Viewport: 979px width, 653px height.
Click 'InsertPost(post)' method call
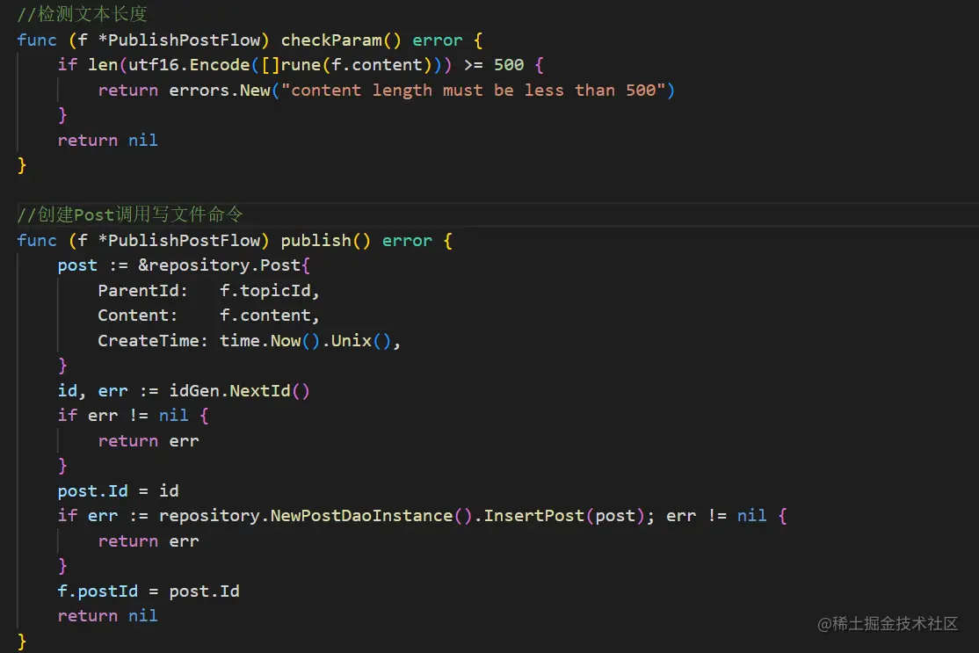click(564, 516)
